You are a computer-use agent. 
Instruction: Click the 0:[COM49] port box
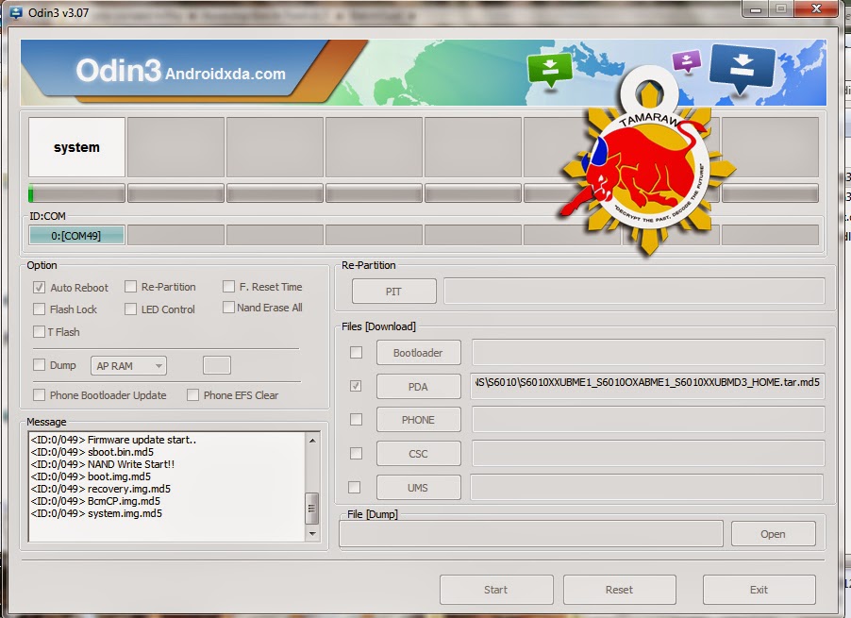[x=76, y=236]
